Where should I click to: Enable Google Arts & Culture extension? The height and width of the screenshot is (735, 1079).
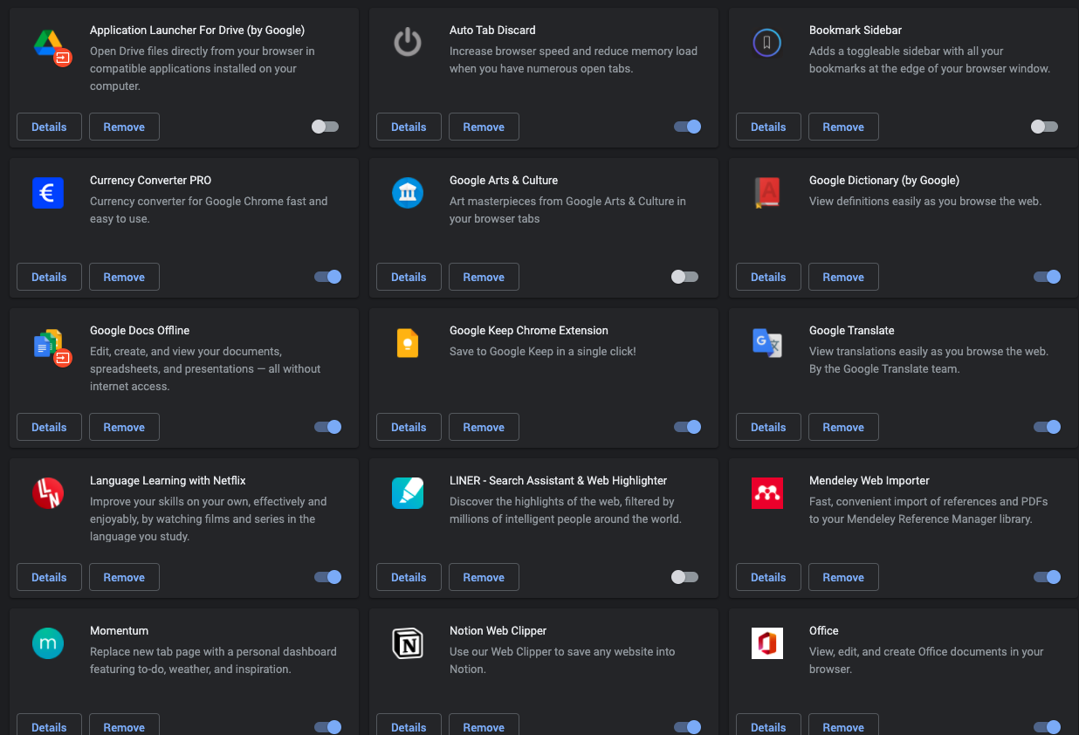[684, 277]
